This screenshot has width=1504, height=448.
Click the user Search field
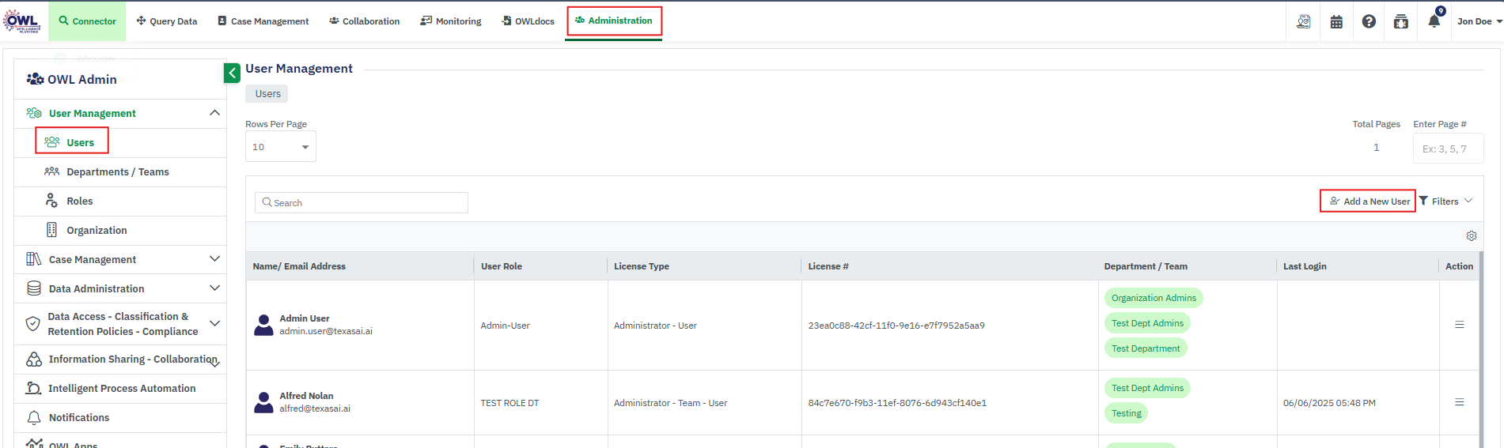(362, 203)
